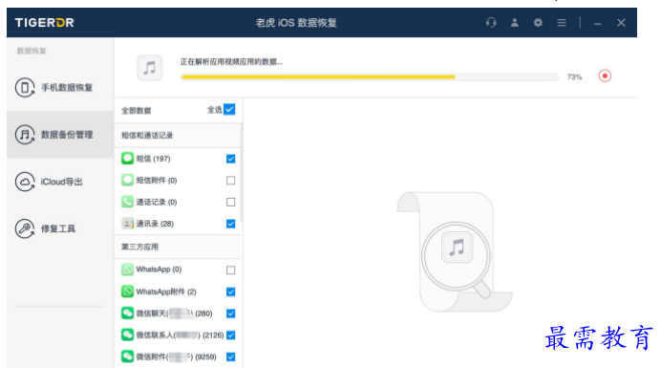The height and width of the screenshot is (368, 661).
Task: Click the 73% progress percentage
Action: [574, 76]
